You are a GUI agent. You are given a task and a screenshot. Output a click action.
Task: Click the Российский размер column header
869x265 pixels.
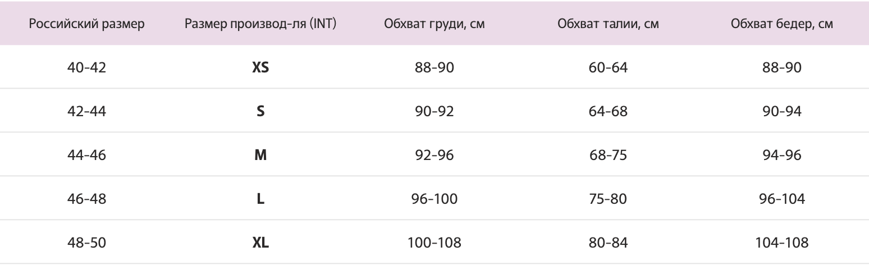point(87,24)
